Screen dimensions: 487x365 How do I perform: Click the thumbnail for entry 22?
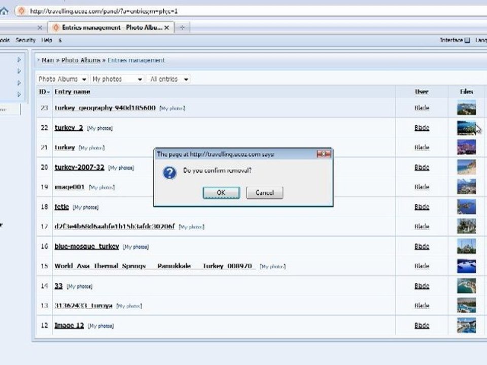pos(466,128)
